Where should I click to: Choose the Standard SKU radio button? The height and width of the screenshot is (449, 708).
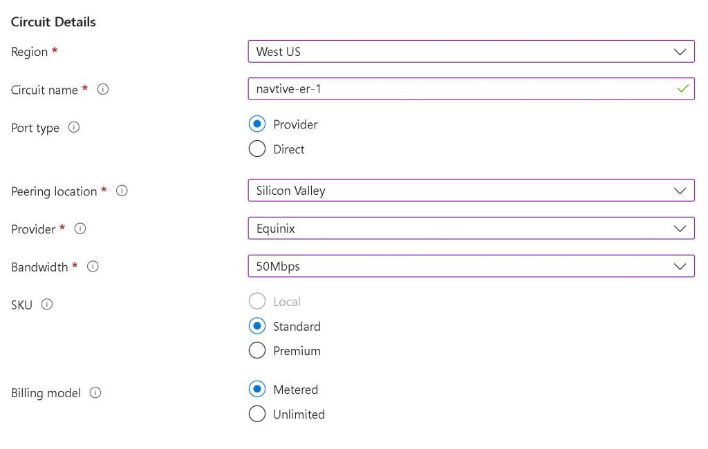[257, 326]
